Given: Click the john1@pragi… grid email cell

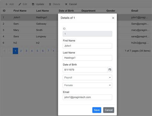Looking at the screenshot, I should 139,18.
